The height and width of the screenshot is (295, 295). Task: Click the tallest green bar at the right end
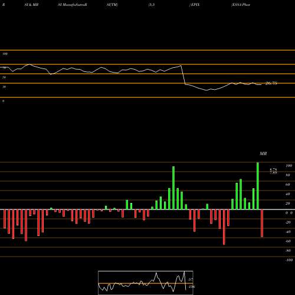pyautogui.click(x=258, y=186)
